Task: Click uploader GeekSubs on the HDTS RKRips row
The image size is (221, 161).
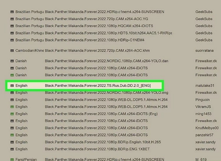Action: pos(204,33)
